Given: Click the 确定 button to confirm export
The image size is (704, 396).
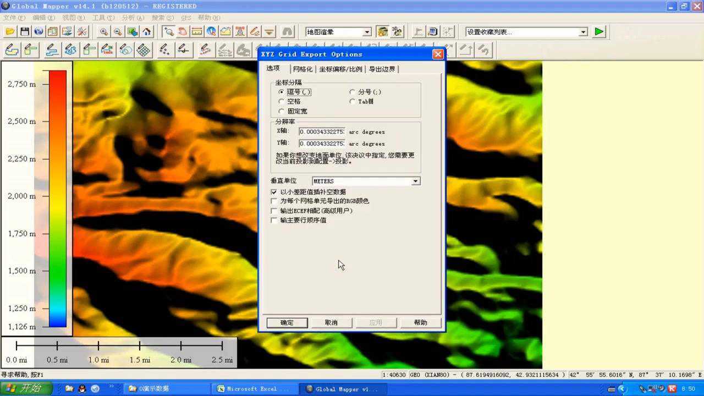Looking at the screenshot, I should click(x=287, y=322).
